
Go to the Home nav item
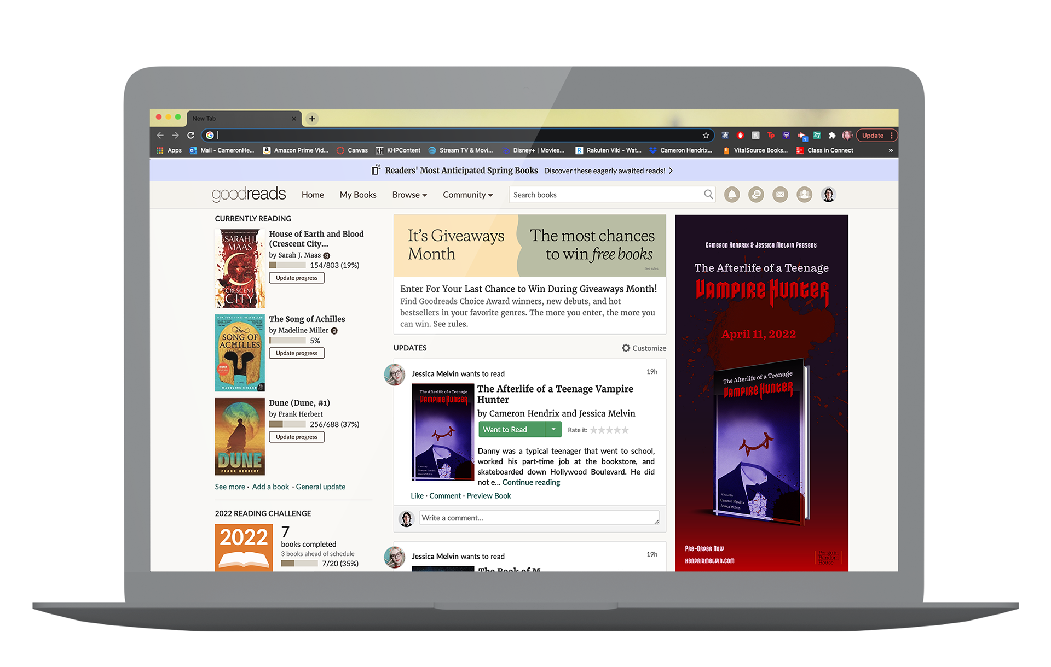(x=313, y=195)
